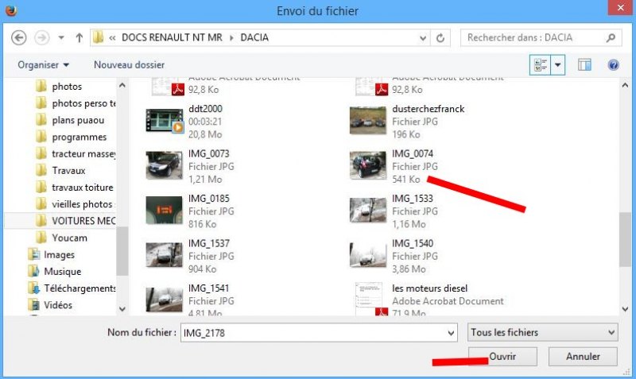Select IMG_1533 thumbnail
Viewport: 636px width, 379px height.
[x=368, y=211]
